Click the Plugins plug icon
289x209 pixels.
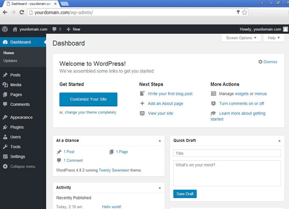[5, 127]
